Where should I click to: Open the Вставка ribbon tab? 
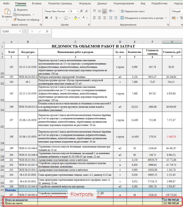click(x=37, y=4)
